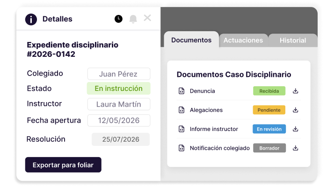
Task: Click the Denuncia document name
Action: (x=203, y=91)
